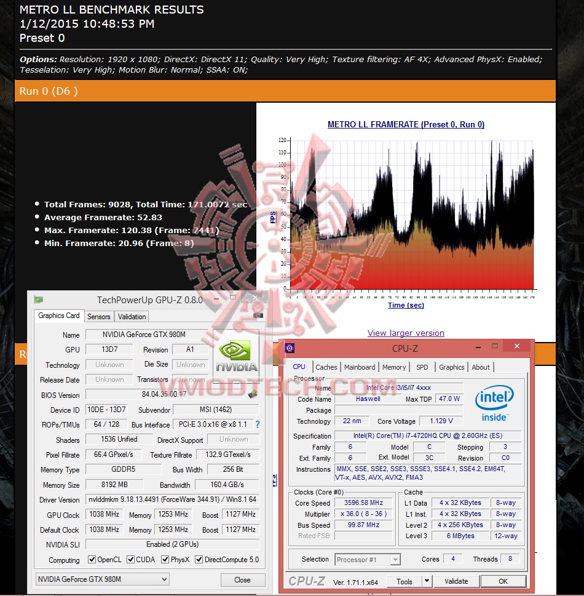Click the OK button in CPU-Z
The width and height of the screenshot is (584, 596).
[x=503, y=581]
